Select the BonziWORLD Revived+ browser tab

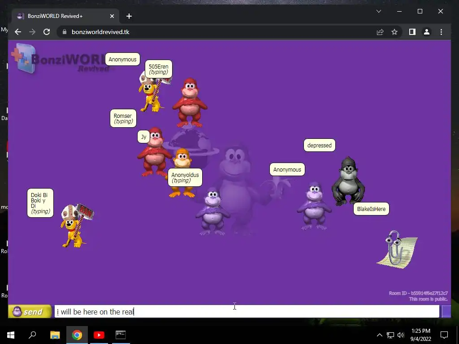(x=65, y=16)
